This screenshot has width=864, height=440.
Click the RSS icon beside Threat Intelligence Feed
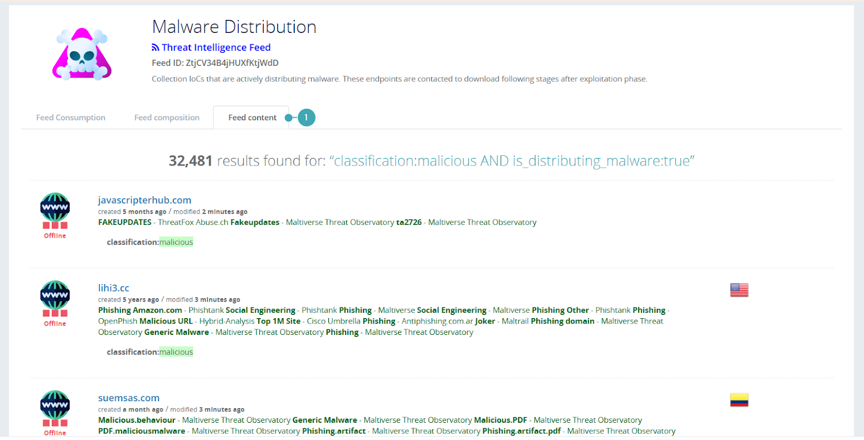coord(156,47)
